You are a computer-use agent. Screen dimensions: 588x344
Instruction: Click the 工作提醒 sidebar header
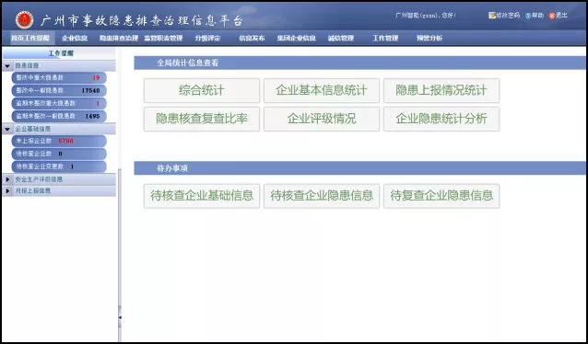[x=59, y=53]
